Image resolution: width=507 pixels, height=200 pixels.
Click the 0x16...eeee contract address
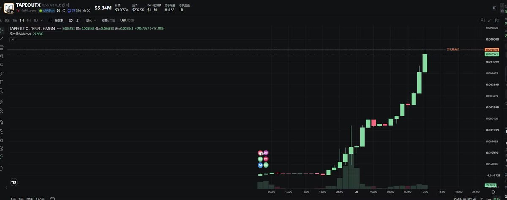pyautogui.click(x=29, y=11)
